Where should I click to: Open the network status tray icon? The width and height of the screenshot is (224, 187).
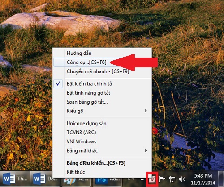click(172, 179)
